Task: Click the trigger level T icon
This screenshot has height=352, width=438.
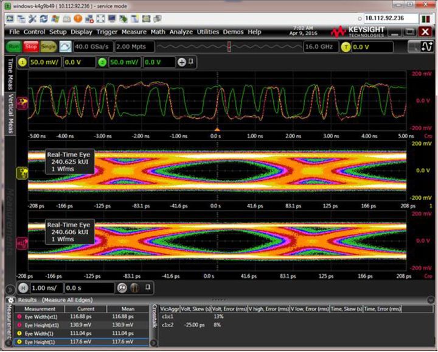Action: coord(346,47)
